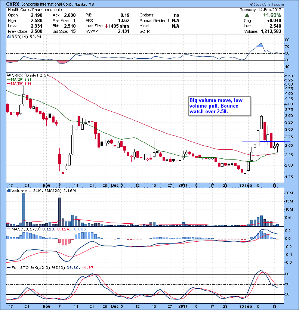Click the Bid Size value 45
This screenshot has width=299, height=310.
(x=73, y=31)
